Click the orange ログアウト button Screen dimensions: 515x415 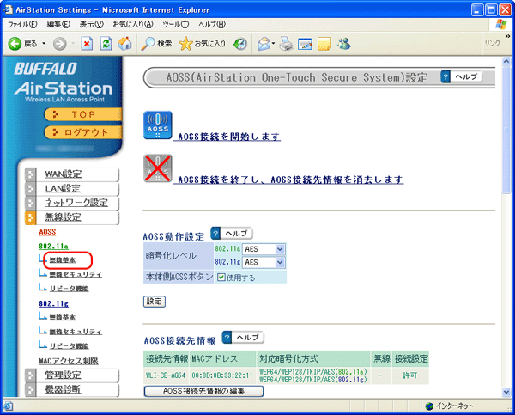pyautogui.click(x=82, y=132)
